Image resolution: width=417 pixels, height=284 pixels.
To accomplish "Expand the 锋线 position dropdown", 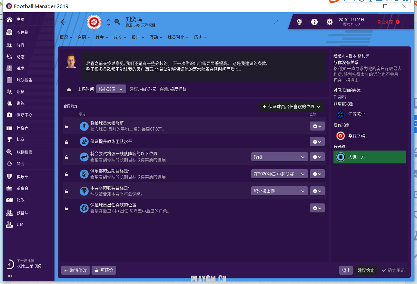I will 279,157.
